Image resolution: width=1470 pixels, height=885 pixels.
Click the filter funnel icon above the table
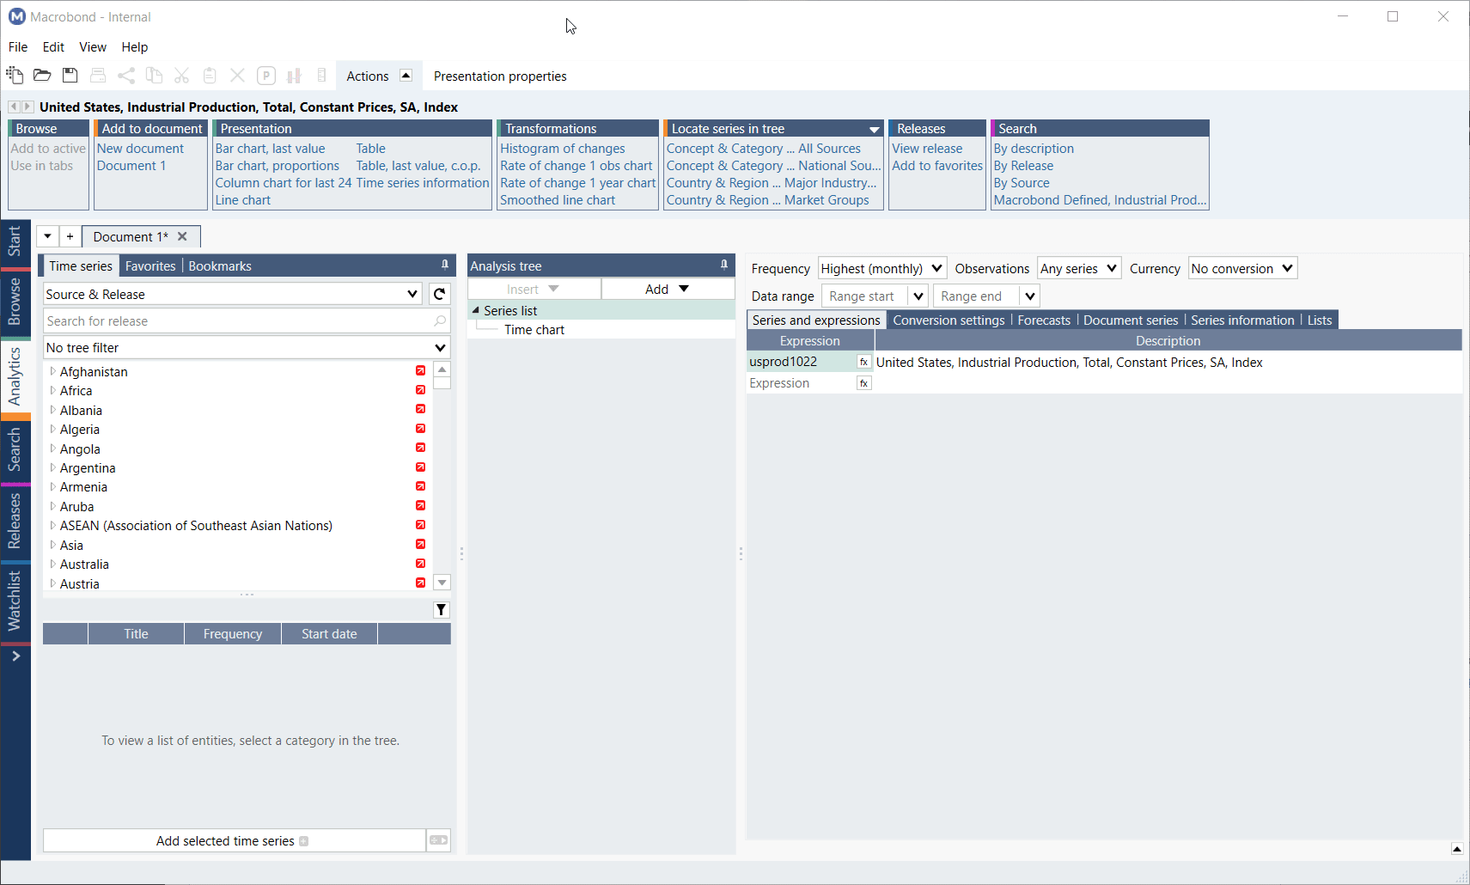click(442, 610)
